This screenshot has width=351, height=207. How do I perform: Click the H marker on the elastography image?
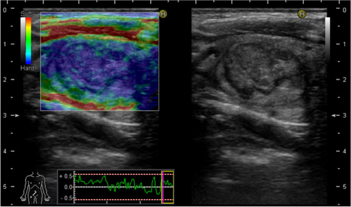[x=163, y=14]
